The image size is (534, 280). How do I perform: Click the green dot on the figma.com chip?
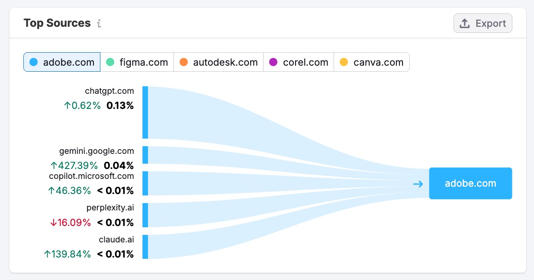pyautogui.click(x=109, y=62)
